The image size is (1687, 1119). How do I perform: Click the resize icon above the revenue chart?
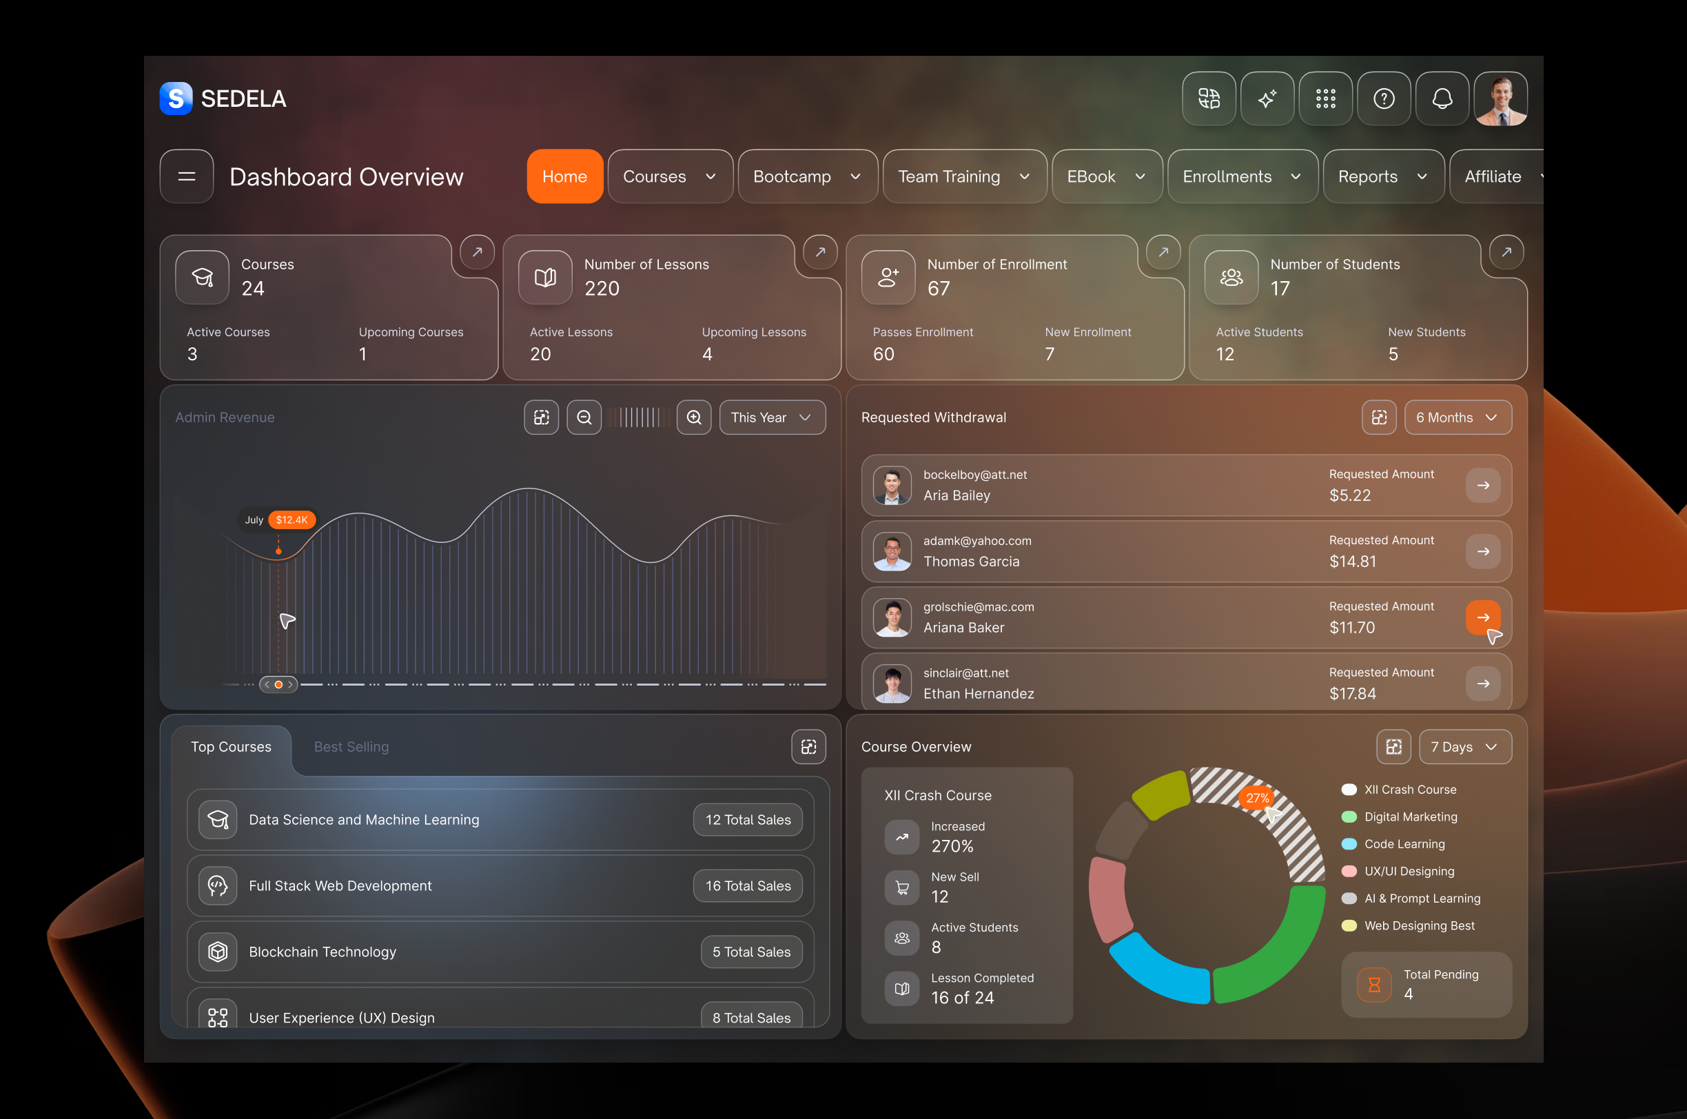pos(540,418)
